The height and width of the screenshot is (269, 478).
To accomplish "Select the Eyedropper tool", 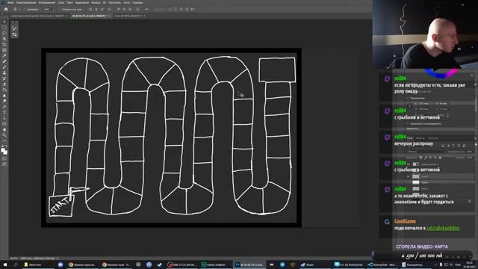I will tap(4, 56).
